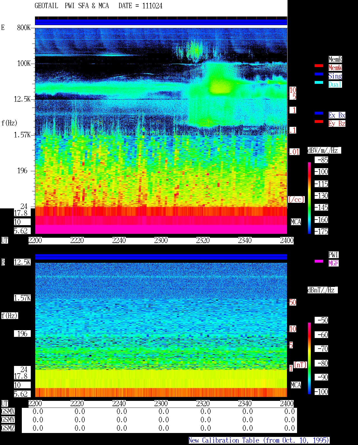Click the dBnT color scale bar

click(309, 358)
